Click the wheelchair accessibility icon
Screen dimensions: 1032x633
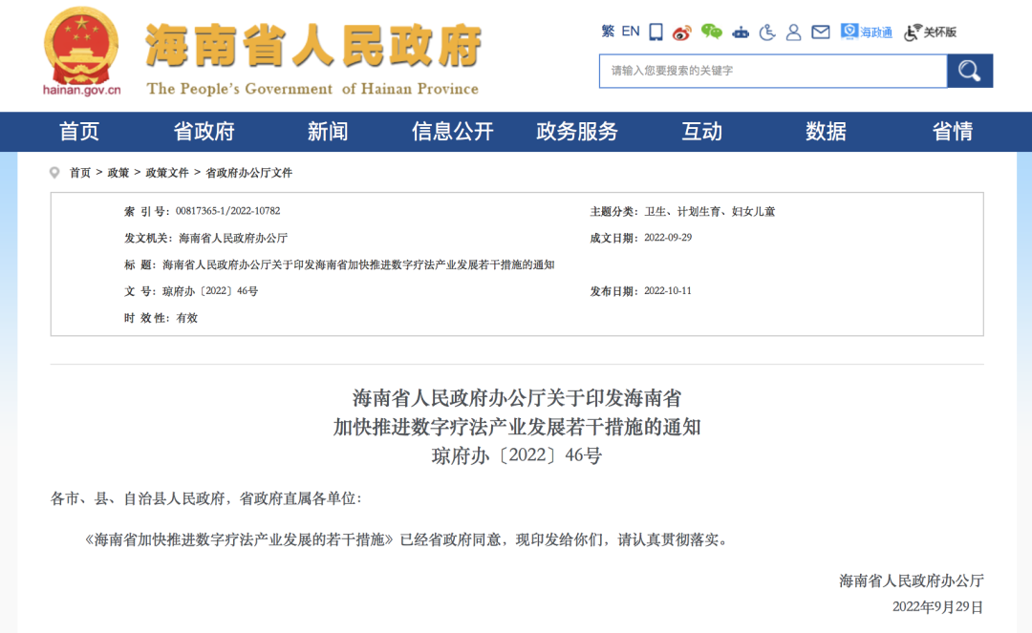766,32
